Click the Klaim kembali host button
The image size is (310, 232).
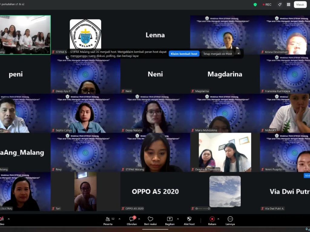point(184,54)
